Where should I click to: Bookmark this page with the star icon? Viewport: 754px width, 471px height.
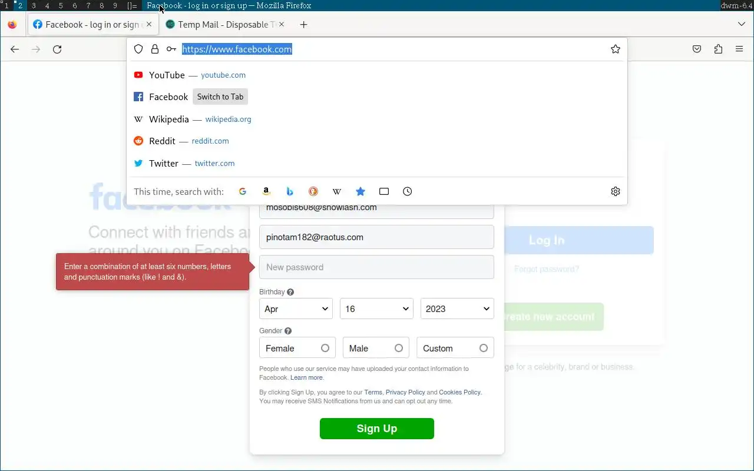(616, 49)
